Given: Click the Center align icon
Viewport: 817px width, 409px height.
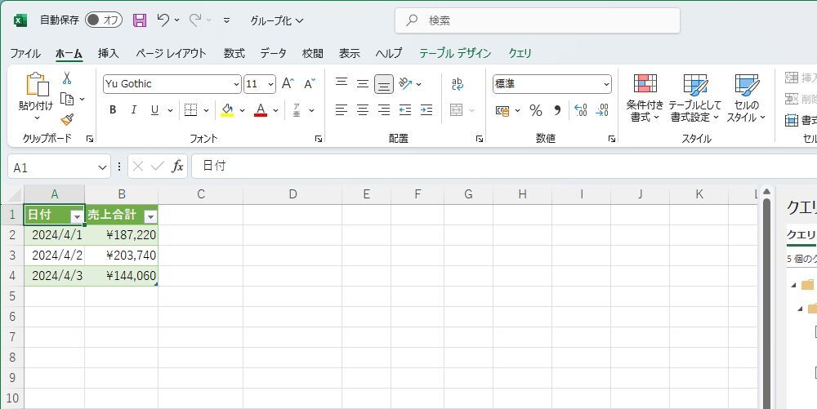Looking at the screenshot, I should coord(363,110).
